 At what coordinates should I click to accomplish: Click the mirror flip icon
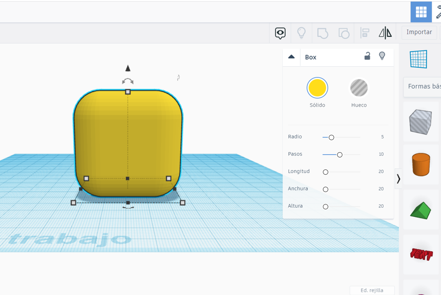pyautogui.click(x=385, y=33)
